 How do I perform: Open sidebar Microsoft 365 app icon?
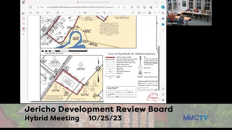[163, 18]
